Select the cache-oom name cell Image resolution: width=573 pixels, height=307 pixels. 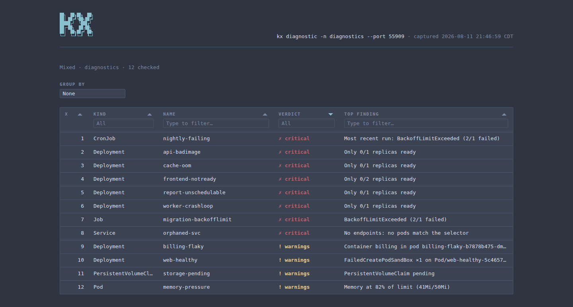coord(177,166)
